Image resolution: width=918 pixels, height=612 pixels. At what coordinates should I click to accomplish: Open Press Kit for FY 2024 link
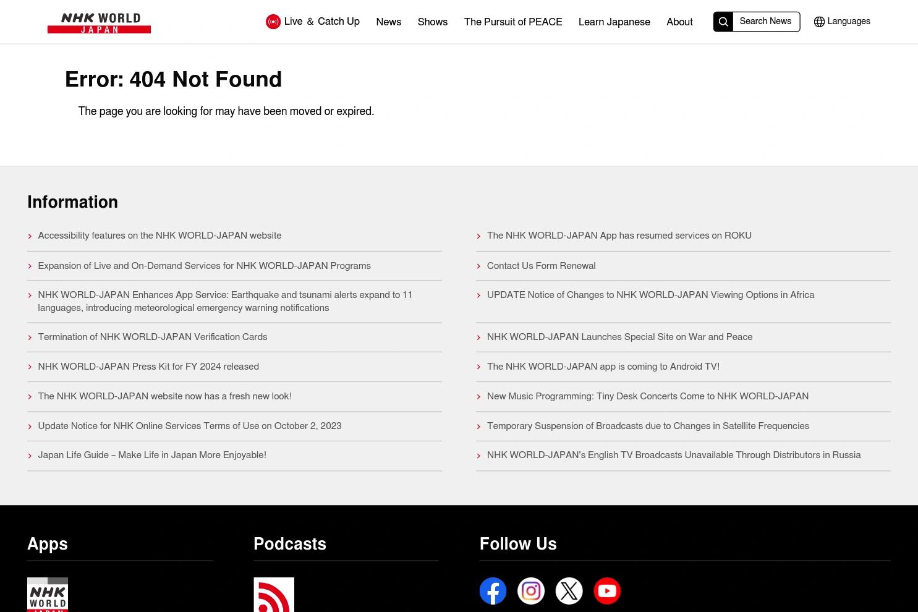coord(148,367)
